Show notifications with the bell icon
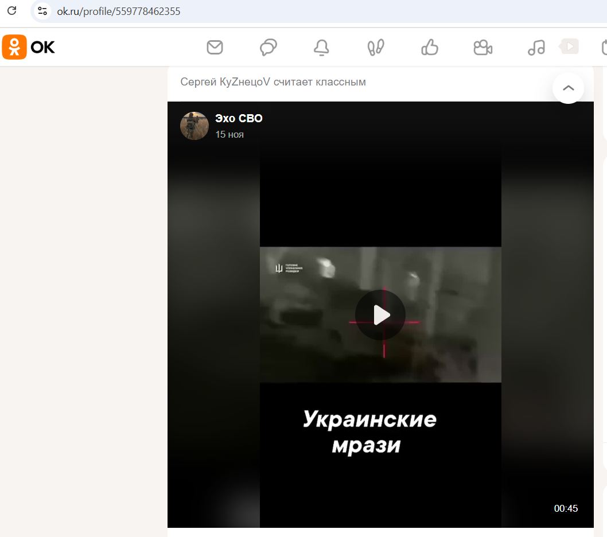The height and width of the screenshot is (537, 607). point(321,48)
